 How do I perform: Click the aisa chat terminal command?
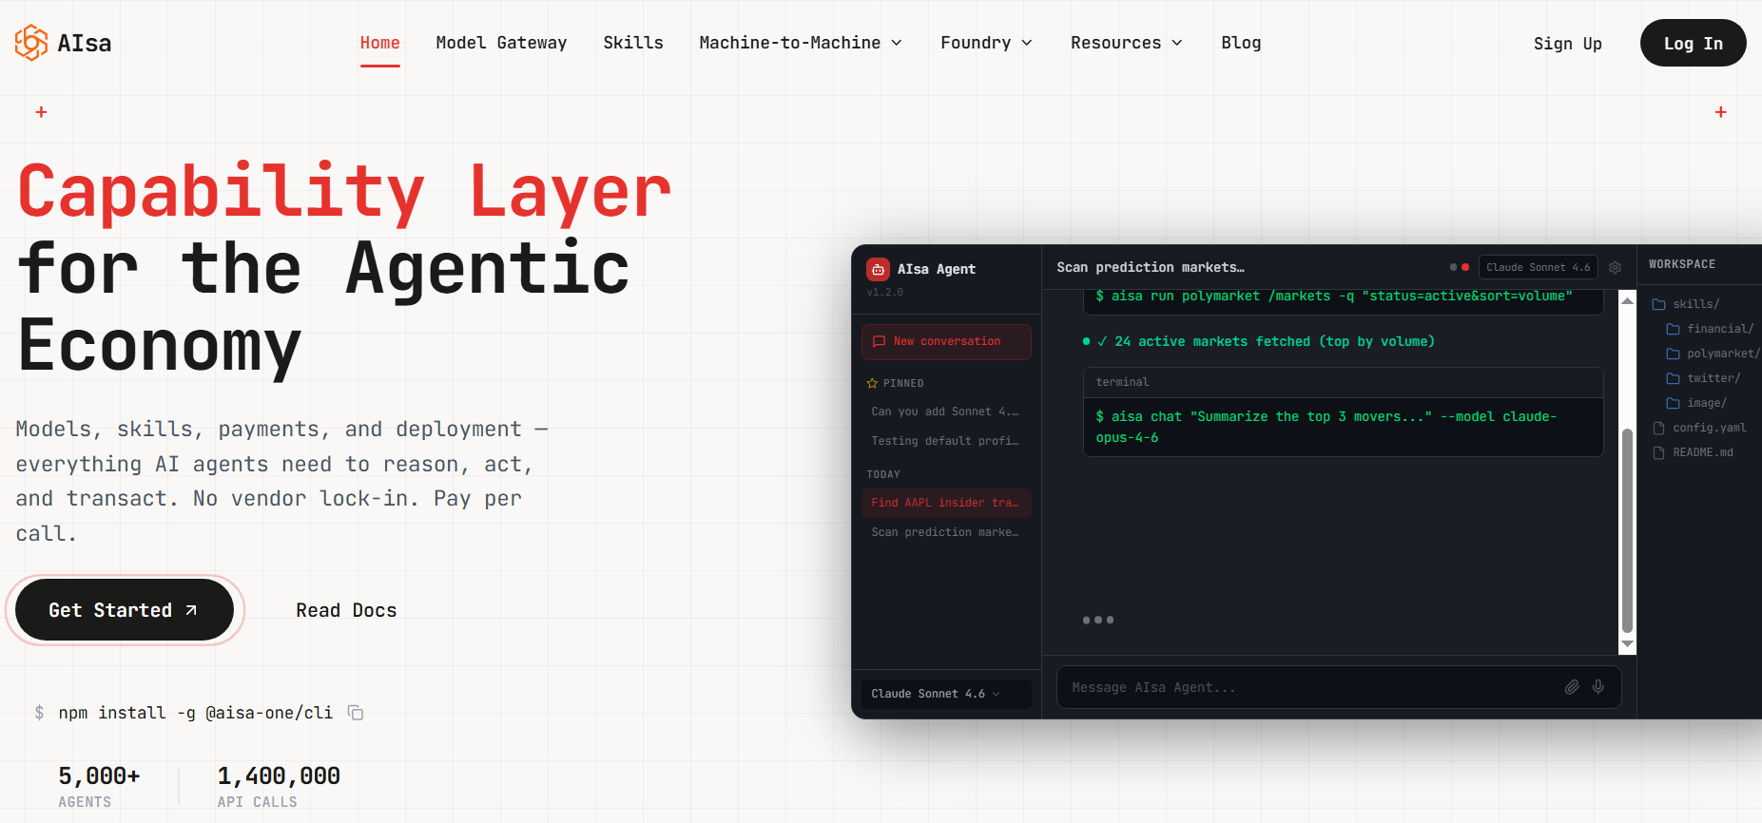(x=1326, y=427)
